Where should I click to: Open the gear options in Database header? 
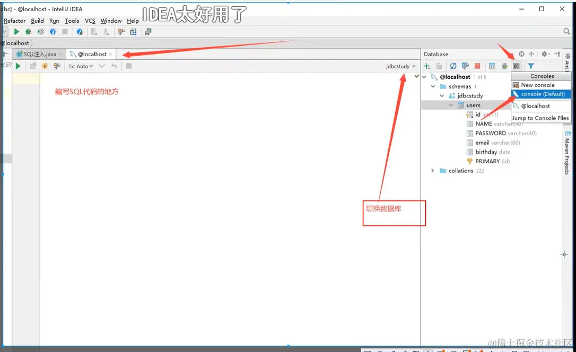coord(546,54)
